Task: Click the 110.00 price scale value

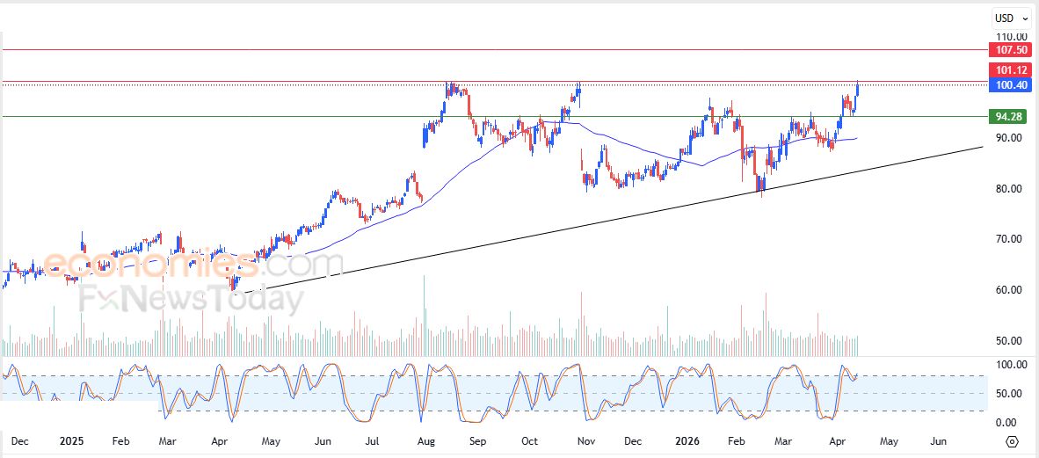Action: pyautogui.click(x=1007, y=36)
